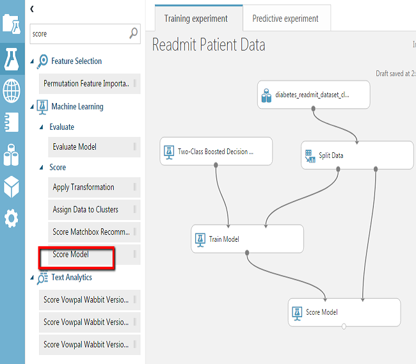This screenshot has width=416, height=364.
Task: Open Notebooks icon in left sidebar
Action: 12,122
